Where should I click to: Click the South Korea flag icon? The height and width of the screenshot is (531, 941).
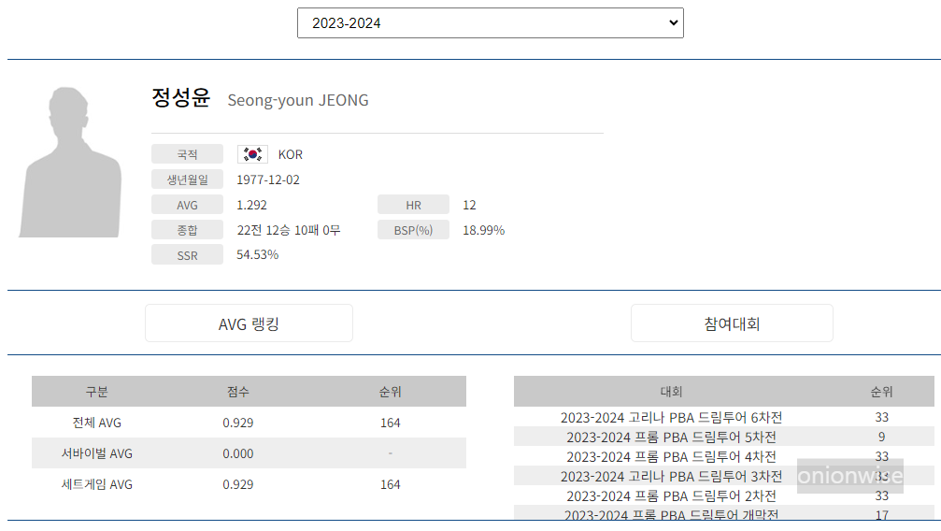[x=252, y=154]
